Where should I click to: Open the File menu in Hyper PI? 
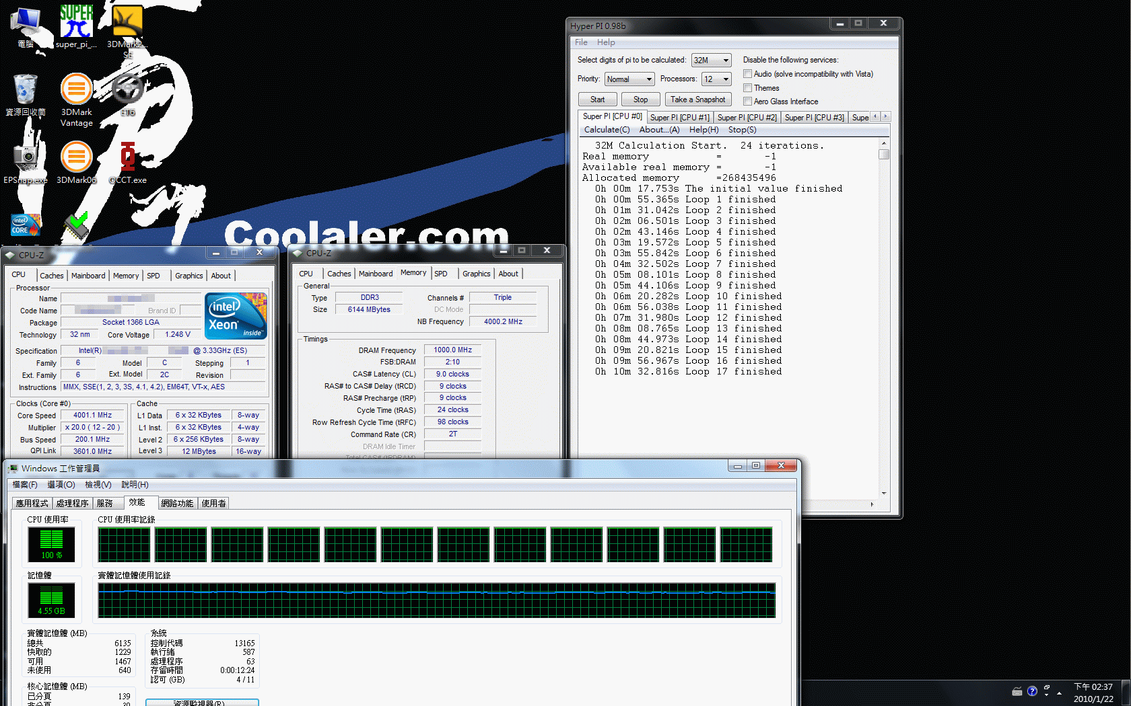click(581, 42)
